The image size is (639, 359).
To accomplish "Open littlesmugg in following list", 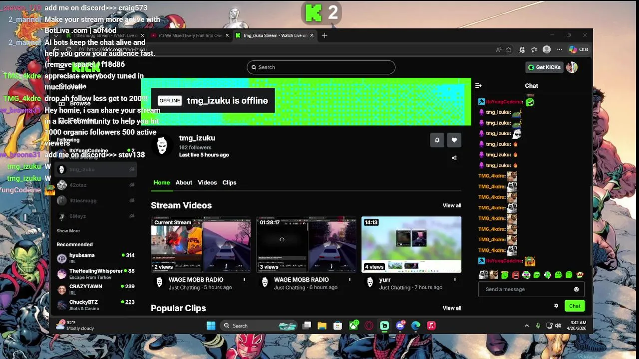I will [x=95, y=200].
